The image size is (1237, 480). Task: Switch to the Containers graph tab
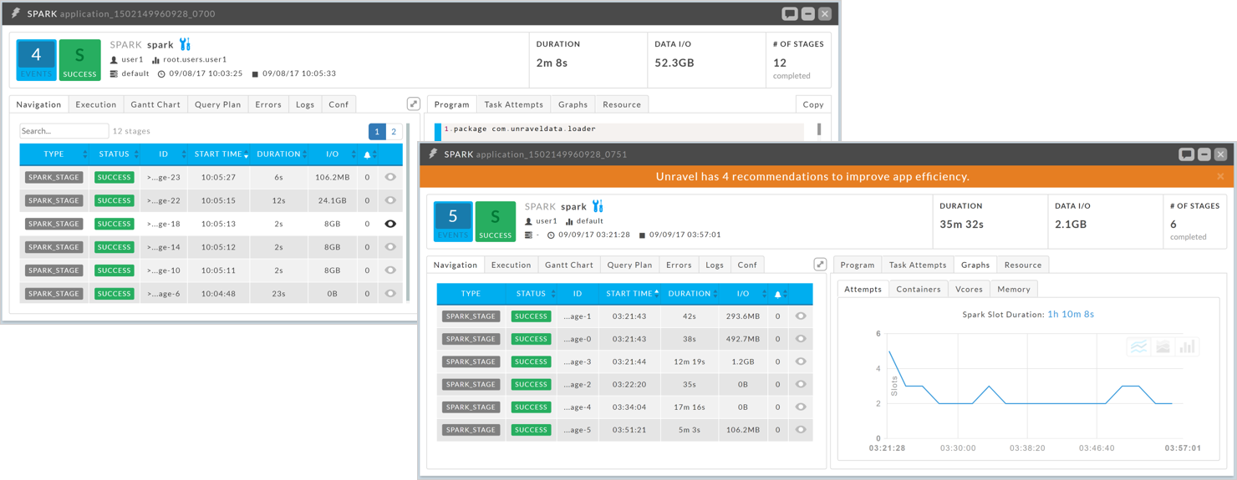pyautogui.click(x=918, y=289)
